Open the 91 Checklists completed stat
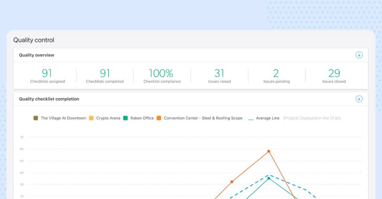 coord(105,76)
